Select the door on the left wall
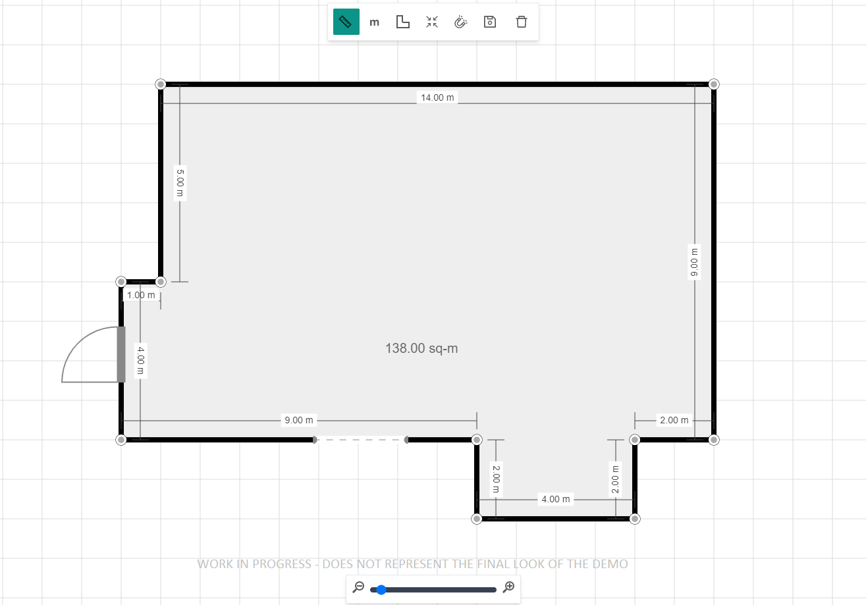 121,354
